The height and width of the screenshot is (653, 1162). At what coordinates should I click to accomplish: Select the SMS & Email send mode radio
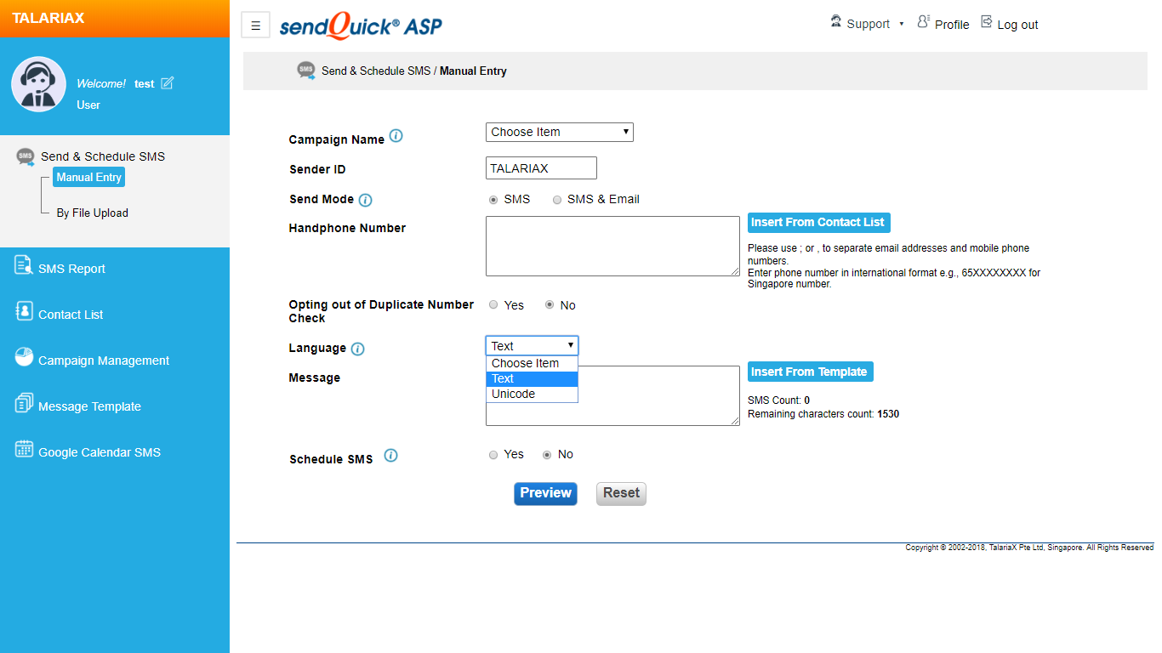point(557,200)
